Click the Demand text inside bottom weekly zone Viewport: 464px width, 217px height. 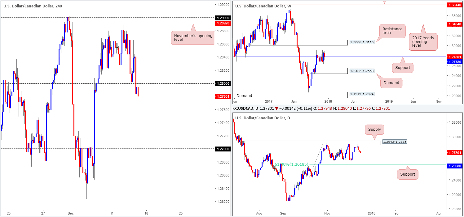(x=245, y=96)
